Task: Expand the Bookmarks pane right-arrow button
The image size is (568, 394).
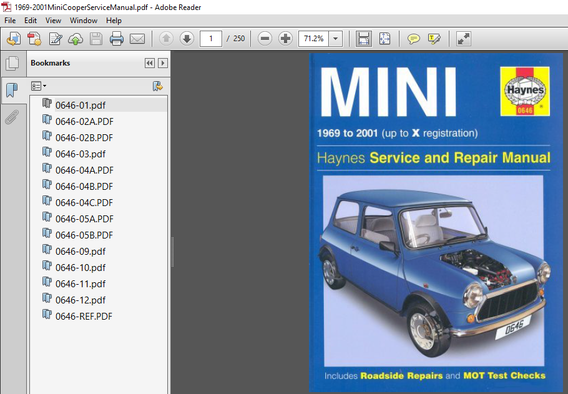Action: coord(163,63)
